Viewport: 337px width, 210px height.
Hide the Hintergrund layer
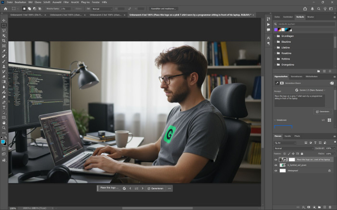click(276, 171)
